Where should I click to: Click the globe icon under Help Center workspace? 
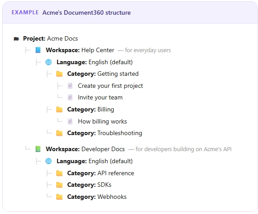49,62
